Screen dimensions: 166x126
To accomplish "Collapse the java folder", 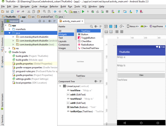I will 9,33.
